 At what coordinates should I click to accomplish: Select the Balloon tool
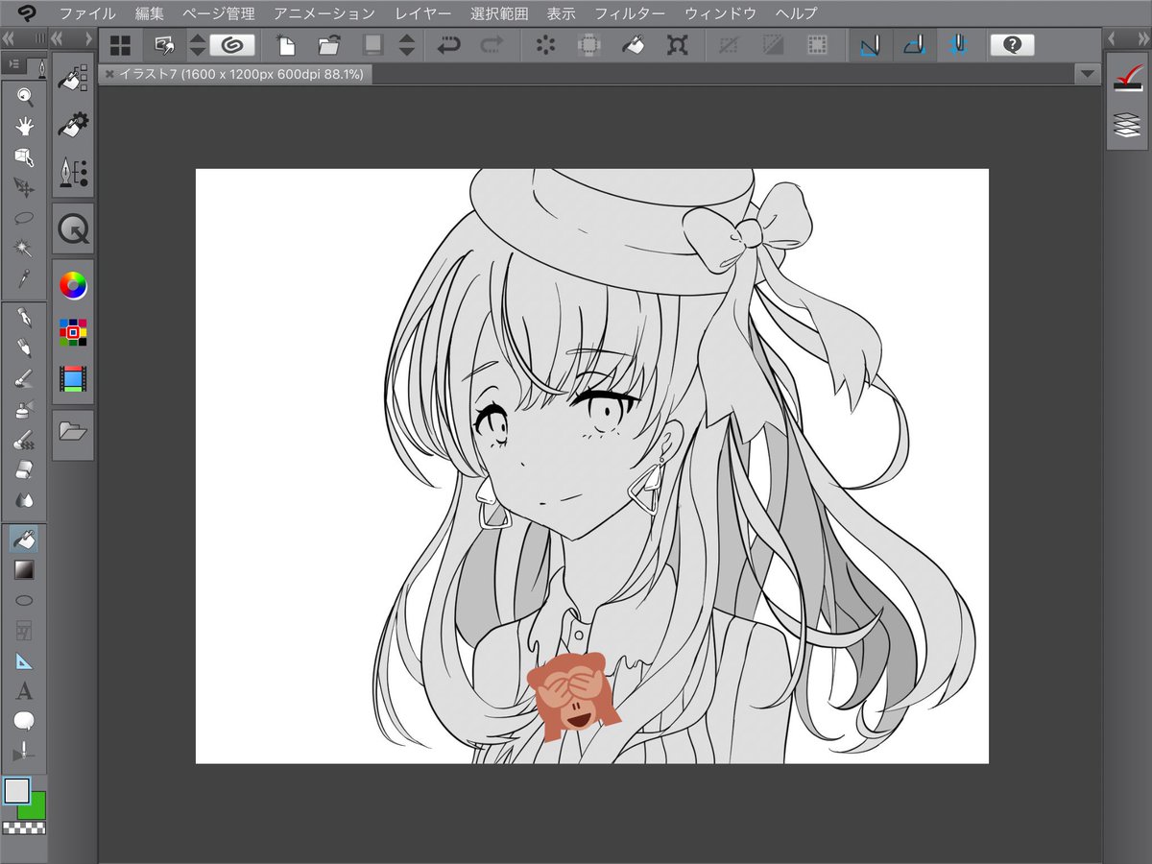point(26,720)
